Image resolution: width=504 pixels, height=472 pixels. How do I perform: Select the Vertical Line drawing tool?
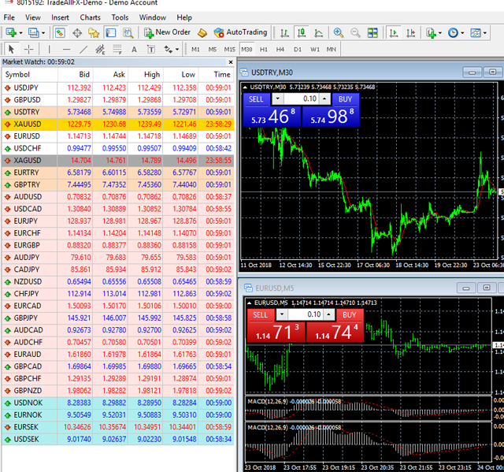(x=49, y=49)
